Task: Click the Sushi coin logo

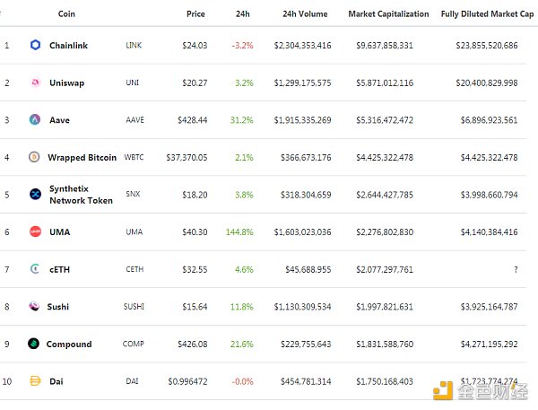Action: (x=35, y=307)
